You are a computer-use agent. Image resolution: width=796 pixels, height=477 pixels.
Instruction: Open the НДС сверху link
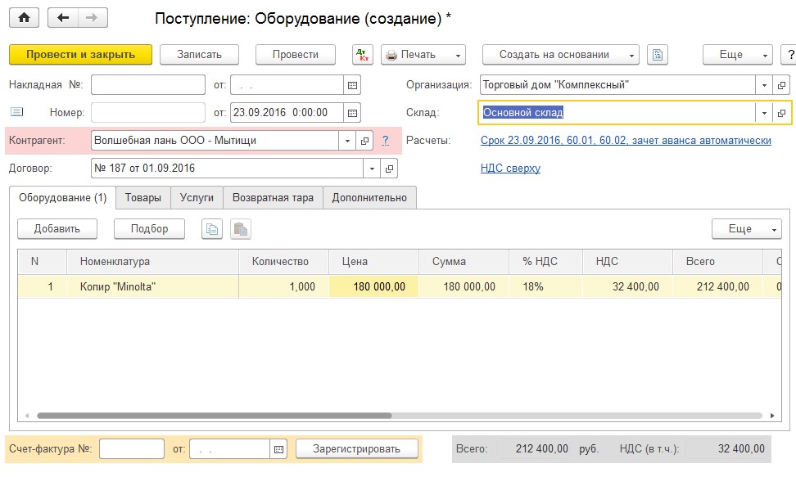click(512, 168)
